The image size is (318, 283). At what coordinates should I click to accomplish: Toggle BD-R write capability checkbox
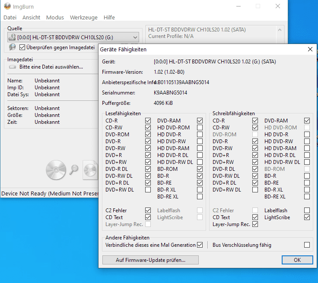point(307,176)
